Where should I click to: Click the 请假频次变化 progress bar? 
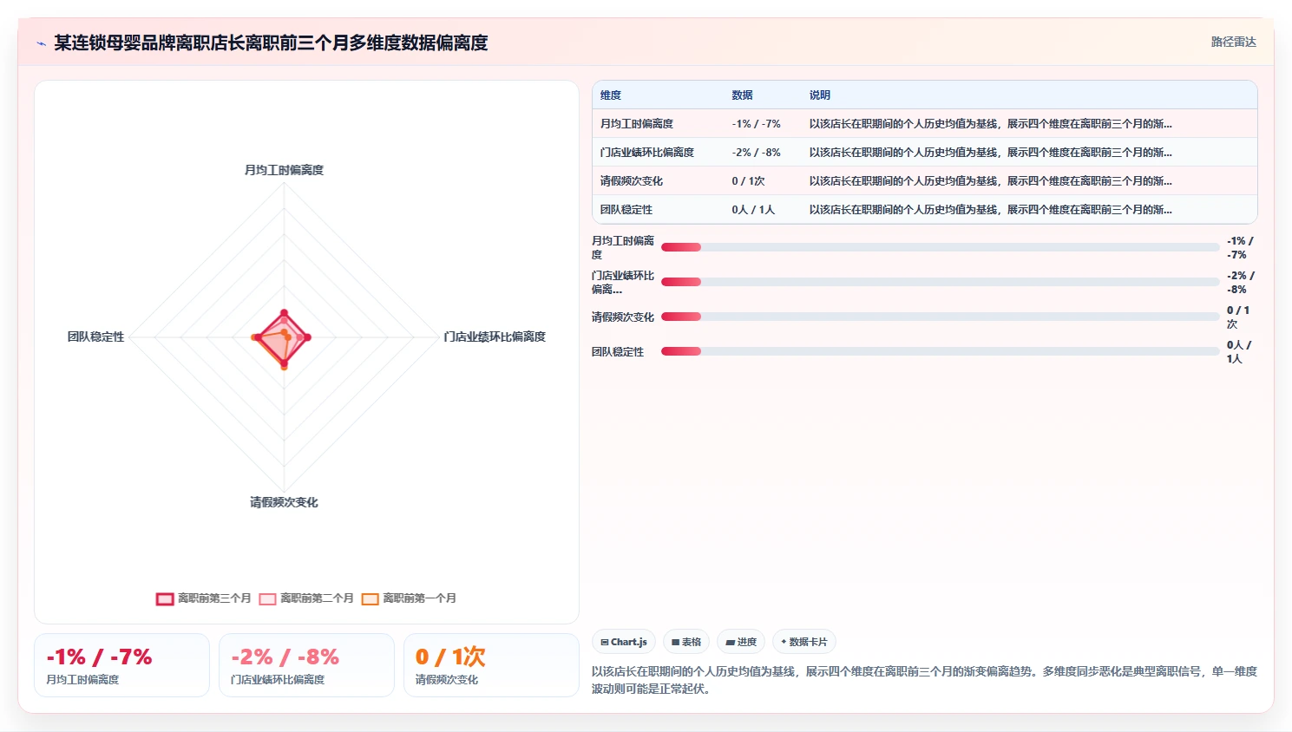940,317
